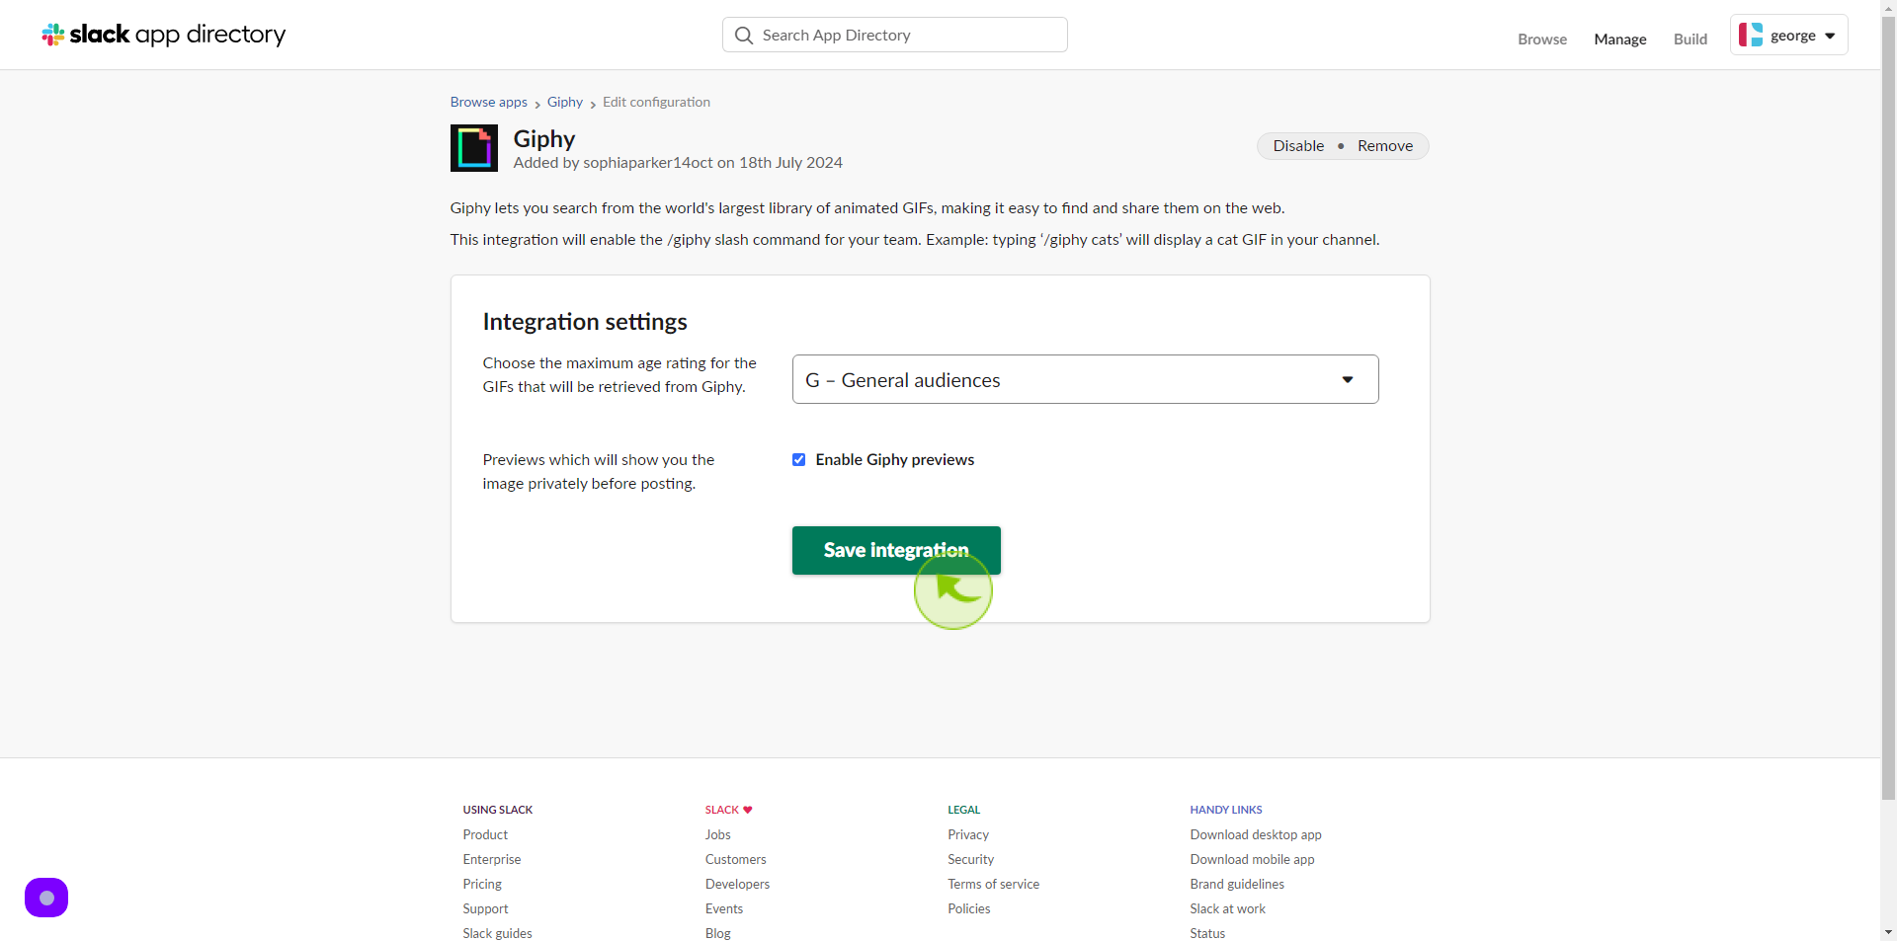Screen dimensions: 1897x941
Task: Open the Brand guidelines link
Action: [1237, 885]
